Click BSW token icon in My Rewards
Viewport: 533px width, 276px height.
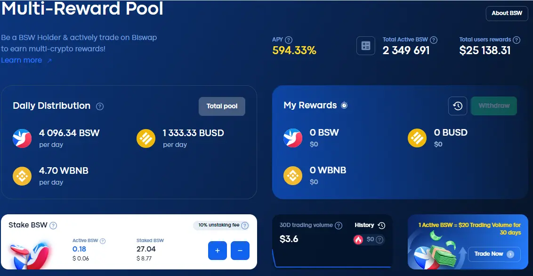click(x=293, y=138)
